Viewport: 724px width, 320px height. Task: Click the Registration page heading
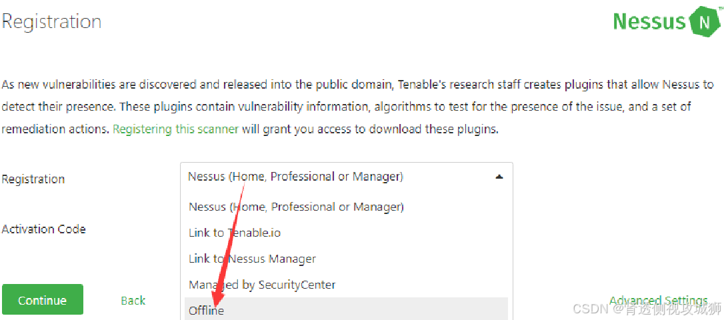tap(51, 22)
